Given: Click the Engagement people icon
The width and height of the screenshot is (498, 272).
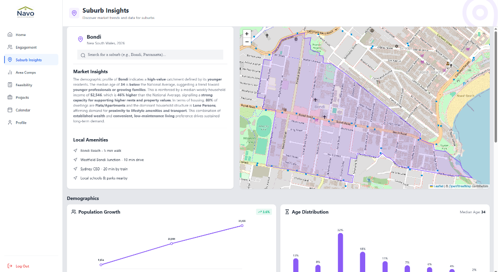Looking at the screenshot, I should 10,47.
